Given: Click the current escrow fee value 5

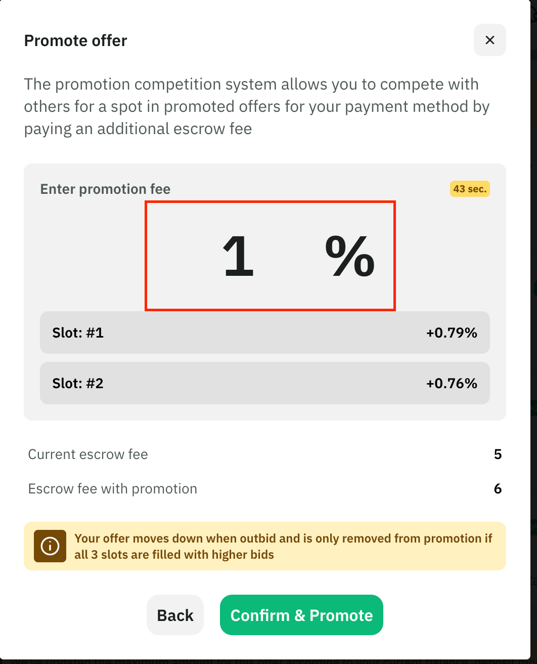Looking at the screenshot, I should coord(498,454).
